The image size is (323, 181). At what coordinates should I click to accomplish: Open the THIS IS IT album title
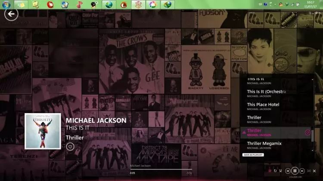tap(78, 128)
